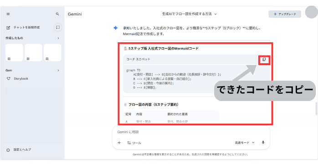Expand the 作成したもの section chevron
This screenshot has width=318, height=166.
58,38
